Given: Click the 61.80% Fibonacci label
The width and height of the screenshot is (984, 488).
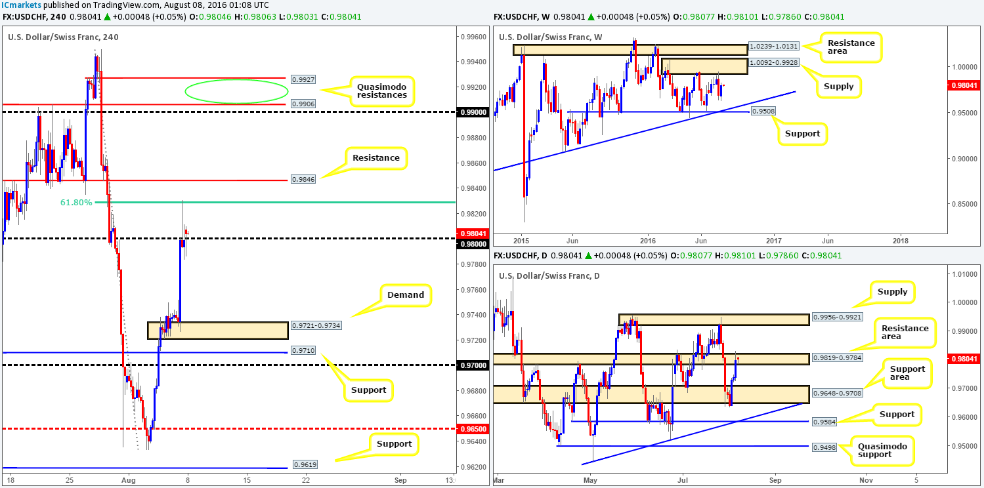Looking at the screenshot, I should pyautogui.click(x=76, y=203).
